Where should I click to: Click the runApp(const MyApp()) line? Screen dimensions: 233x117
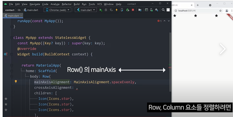40,21
